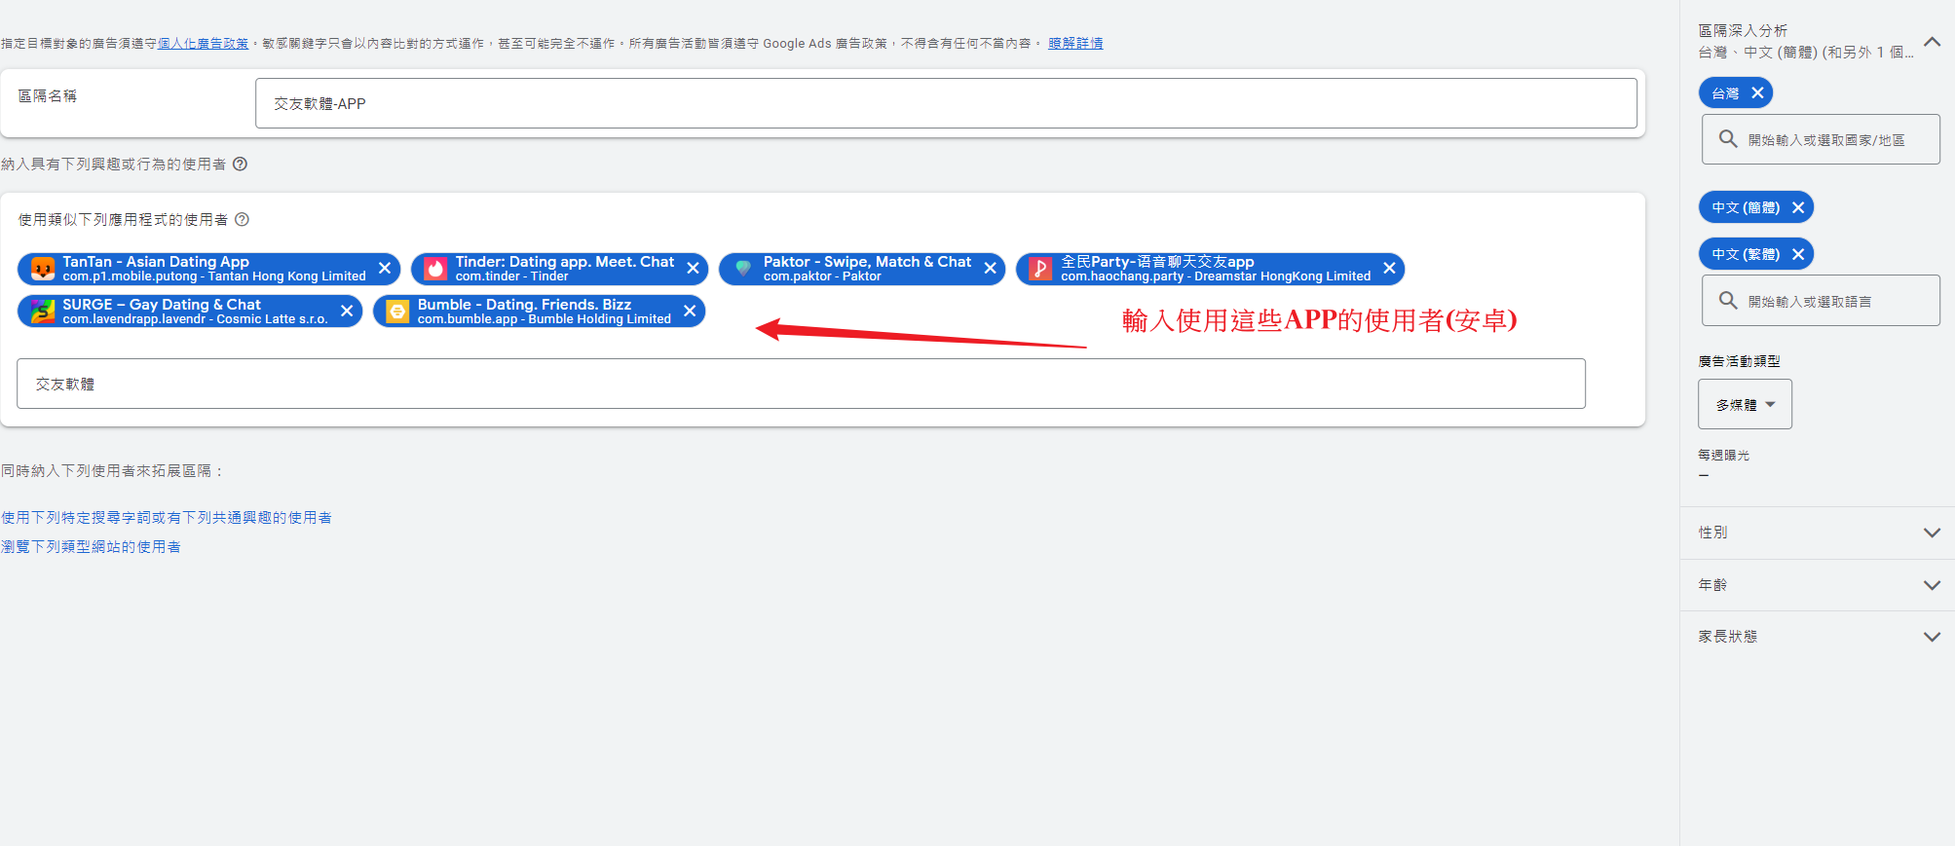Add 瀏覽下列類型網站的使用者
This screenshot has height=846, width=1955.
click(91, 547)
